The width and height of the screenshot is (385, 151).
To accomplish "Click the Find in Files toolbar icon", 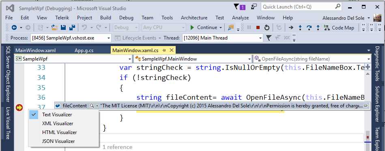I will 231,27.
